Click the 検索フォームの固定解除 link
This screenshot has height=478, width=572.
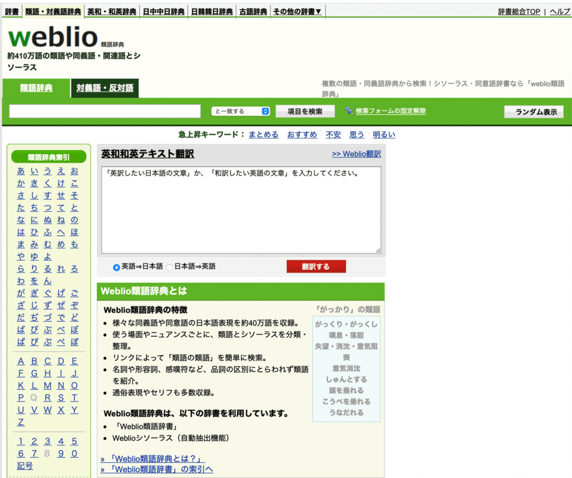pyautogui.click(x=391, y=111)
